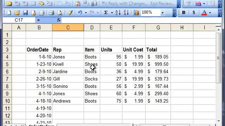
Task: Click into the formula bar
Action: 141,20
